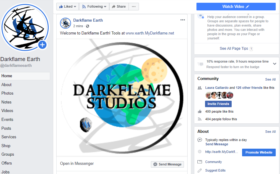Open Posts in the page sidebar

pos(6,129)
